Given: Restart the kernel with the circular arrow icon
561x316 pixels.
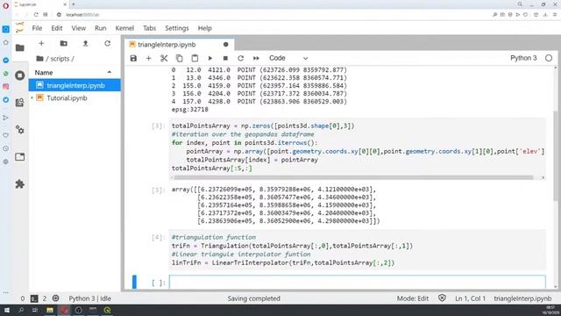Looking at the screenshot, I should (241, 58).
